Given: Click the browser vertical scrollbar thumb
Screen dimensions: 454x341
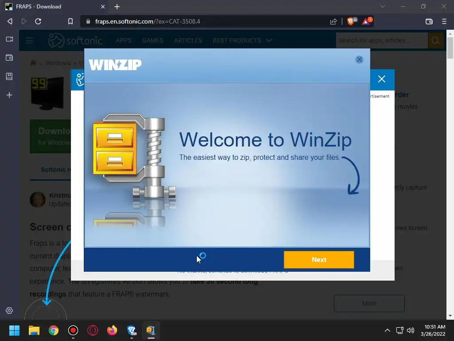Looking at the screenshot, I should point(450,48).
